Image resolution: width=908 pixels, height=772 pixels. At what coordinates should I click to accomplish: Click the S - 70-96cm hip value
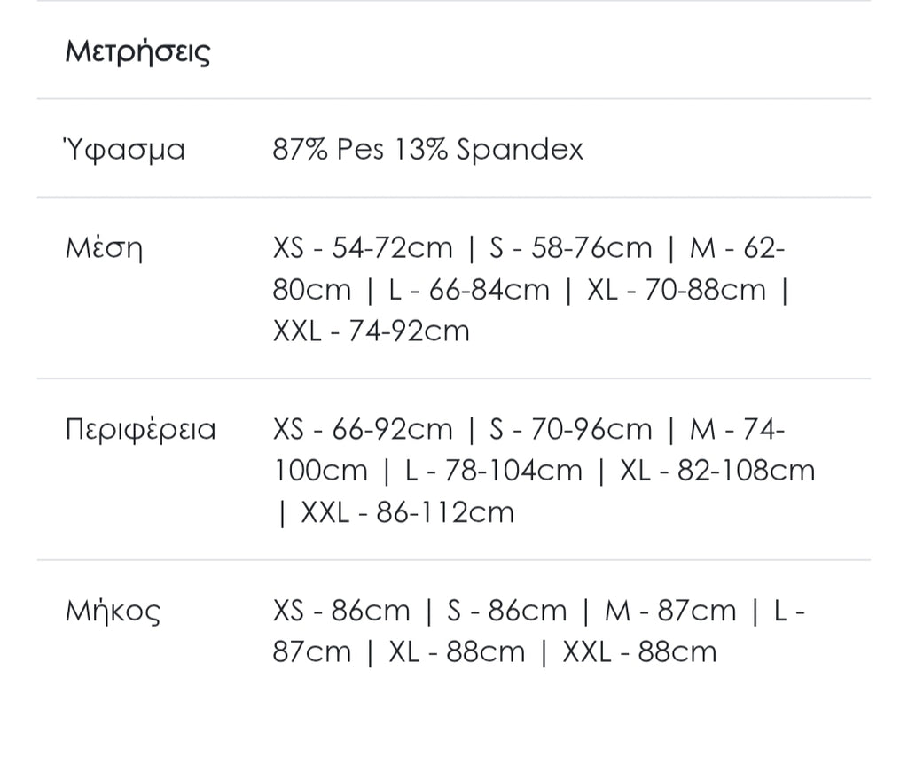[570, 429]
